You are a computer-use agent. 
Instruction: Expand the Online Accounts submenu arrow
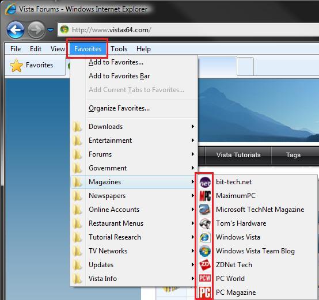coord(192,210)
